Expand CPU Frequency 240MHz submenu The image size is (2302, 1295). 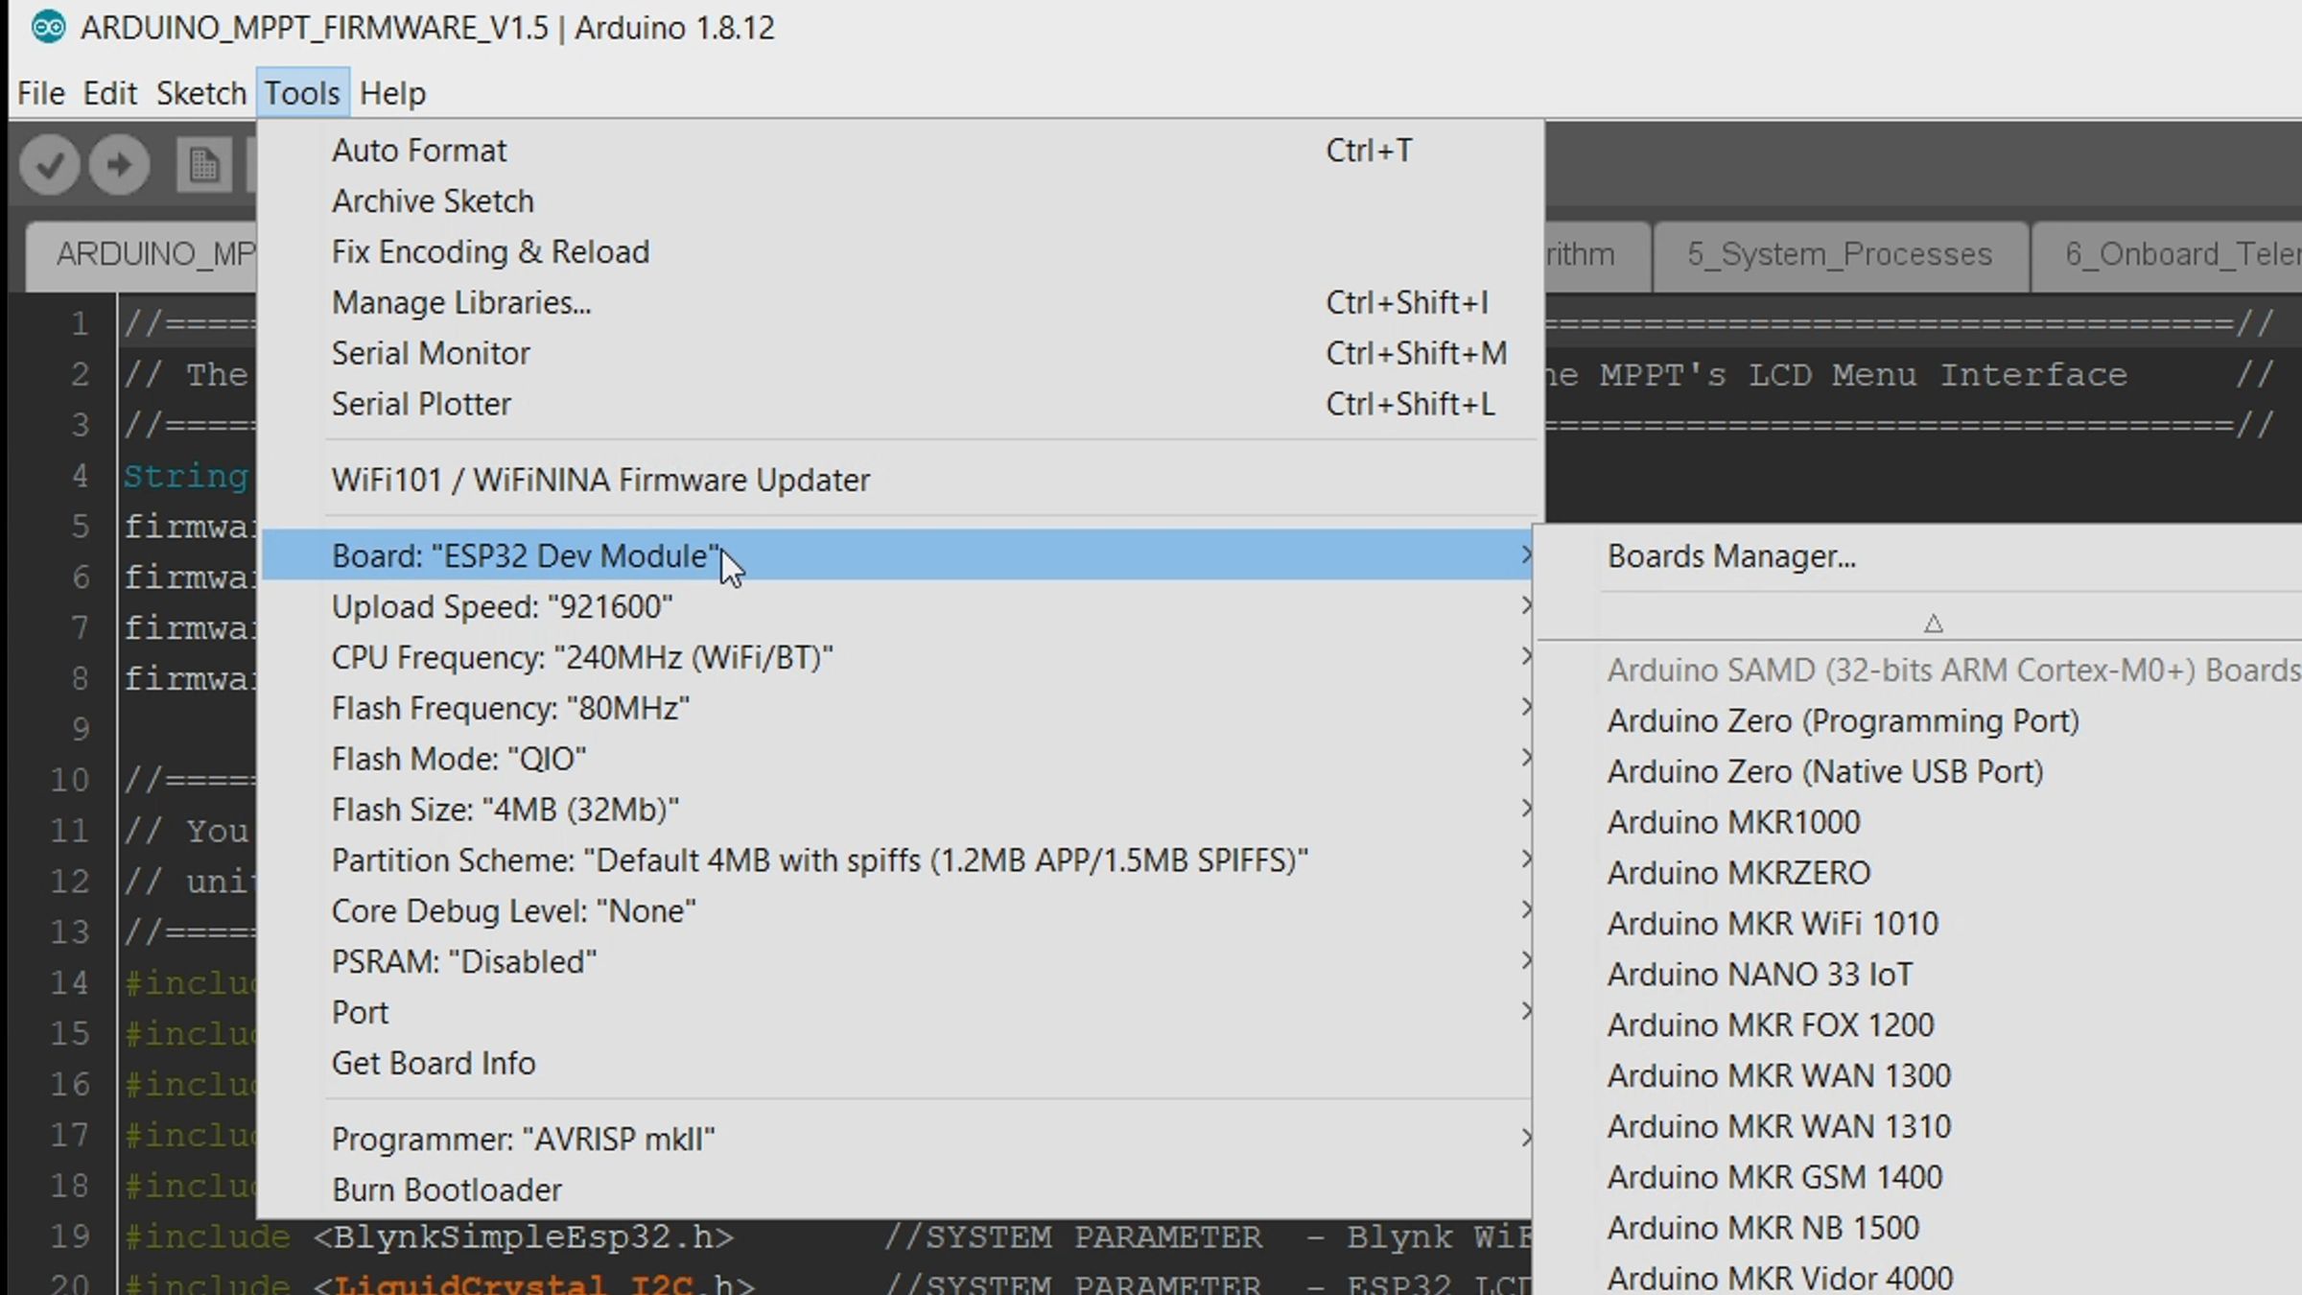898,657
